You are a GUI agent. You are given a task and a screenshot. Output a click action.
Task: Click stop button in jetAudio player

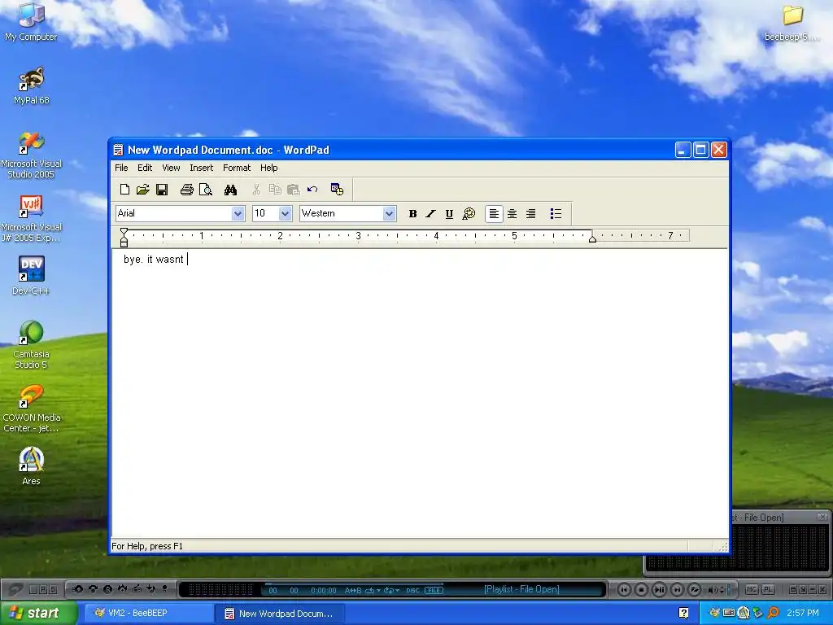pyautogui.click(x=642, y=589)
